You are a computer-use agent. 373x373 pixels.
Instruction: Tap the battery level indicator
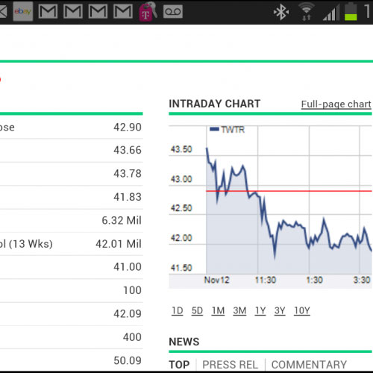tap(351, 11)
